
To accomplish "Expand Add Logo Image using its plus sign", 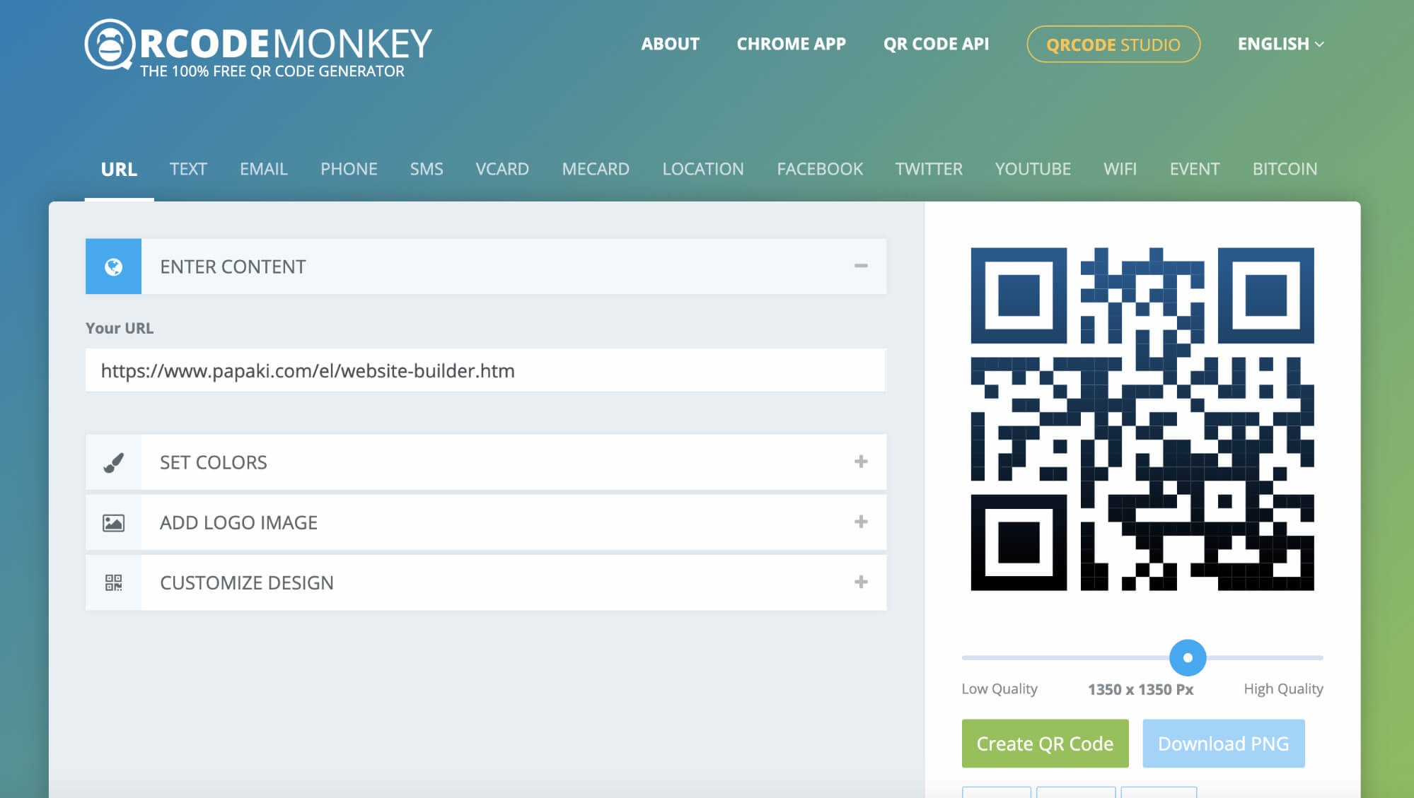I will pyautogui.click(x=860, y=522).
